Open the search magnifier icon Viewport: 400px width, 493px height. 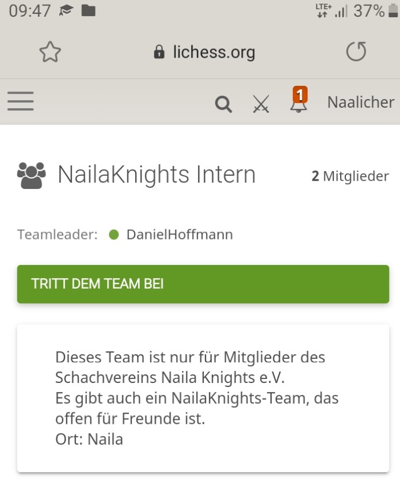click(223, 104)
